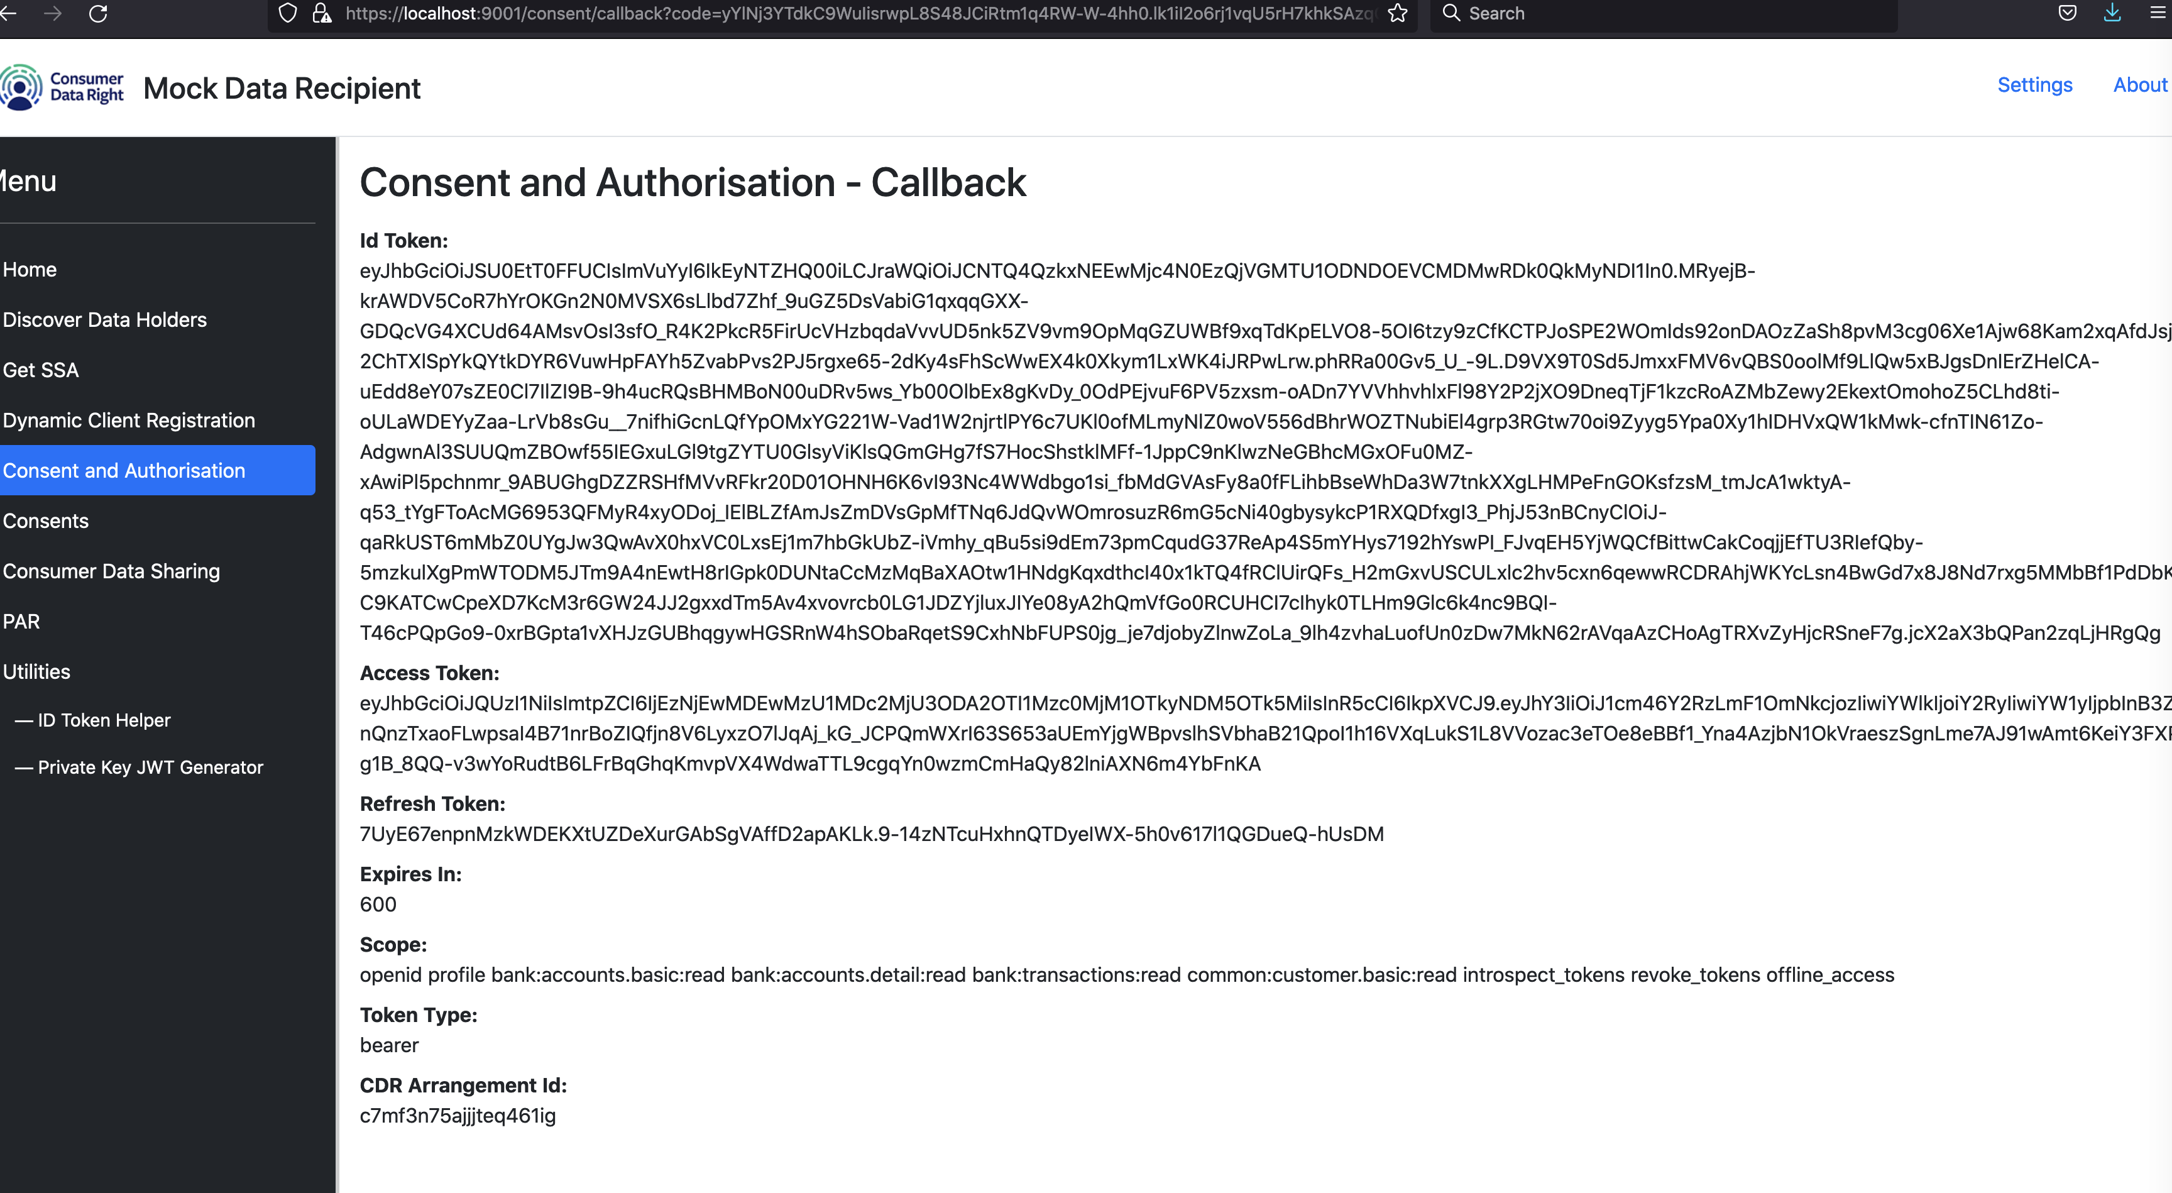Click the Consumer Data Right logo icon
2172x1193 pixels.
click(21, 88)
